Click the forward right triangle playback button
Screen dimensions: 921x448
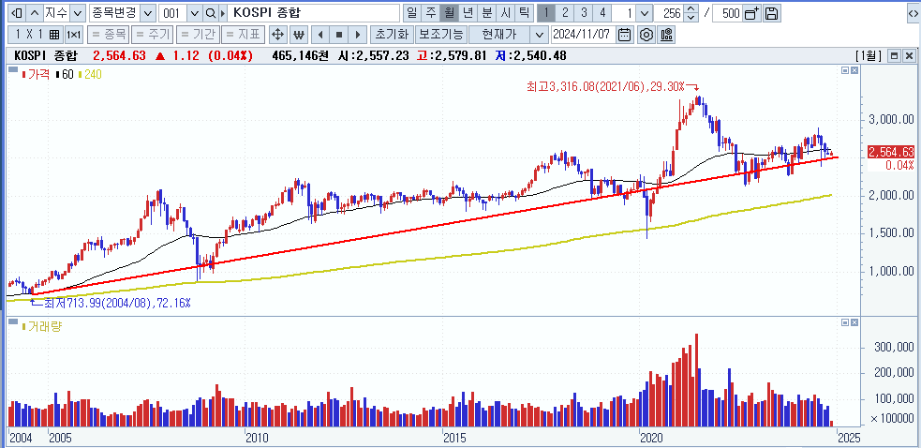[x=358, y=35]
